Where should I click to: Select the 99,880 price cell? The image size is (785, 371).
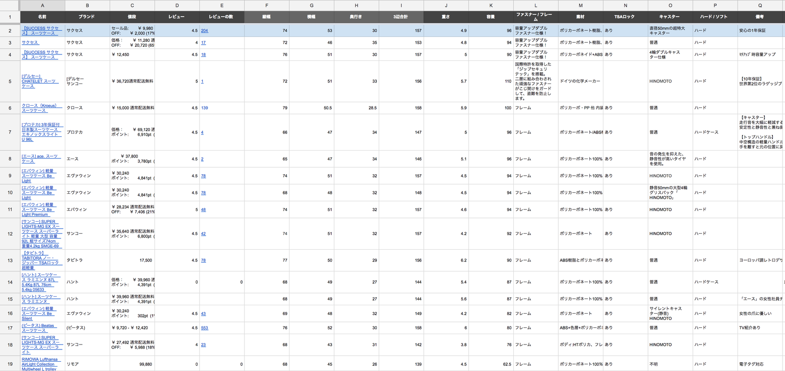pyautogui.click(x=132, y=364)
